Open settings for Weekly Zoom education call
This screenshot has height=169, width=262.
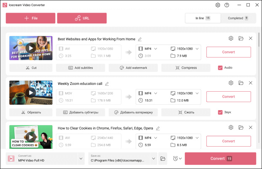(231, 83)
